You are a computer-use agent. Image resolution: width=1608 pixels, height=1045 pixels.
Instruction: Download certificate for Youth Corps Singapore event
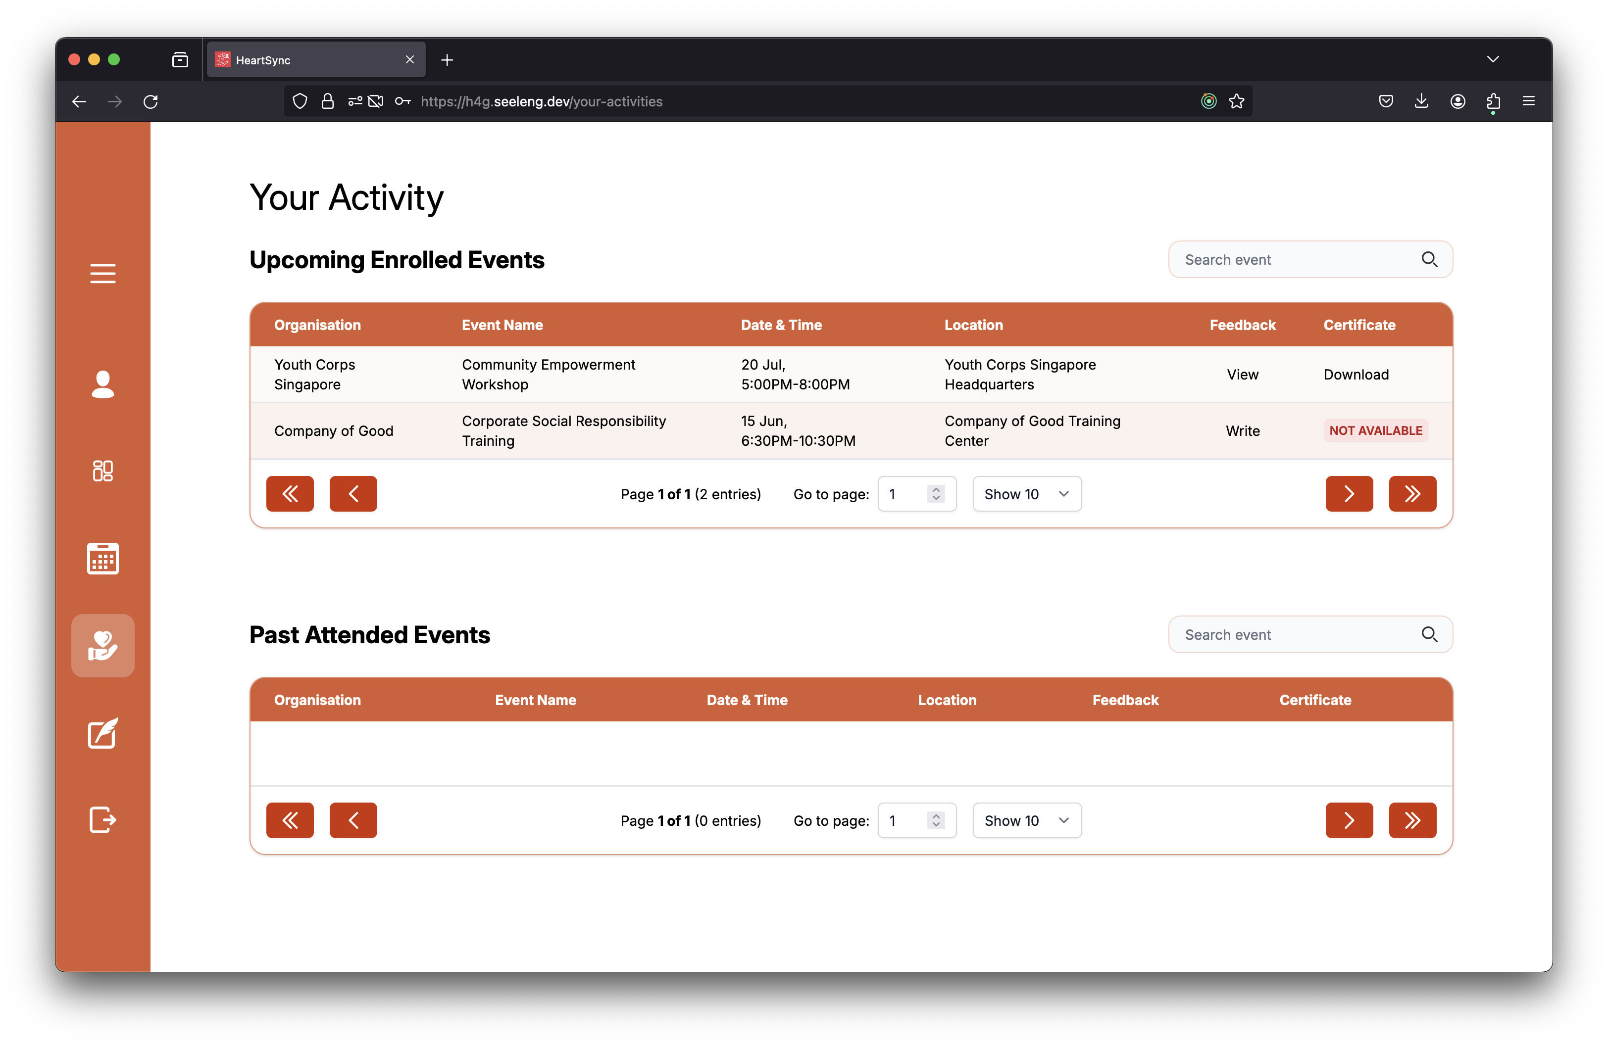click(1356, 375)
